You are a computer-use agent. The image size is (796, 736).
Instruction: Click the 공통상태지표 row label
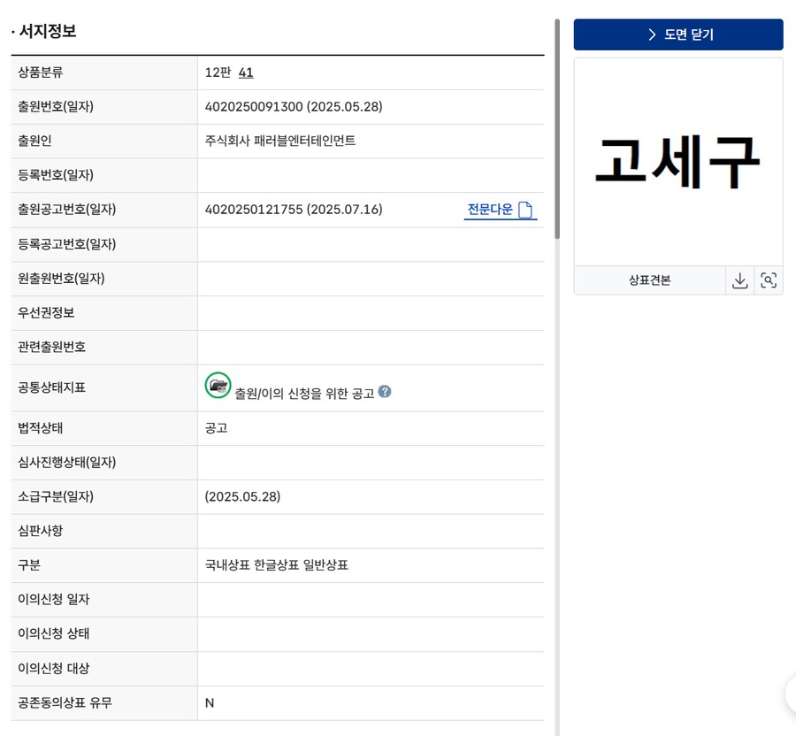52,387
